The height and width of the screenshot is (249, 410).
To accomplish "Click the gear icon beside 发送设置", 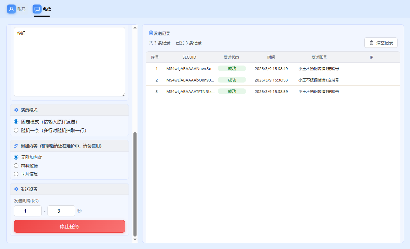I will coord(16,189).
